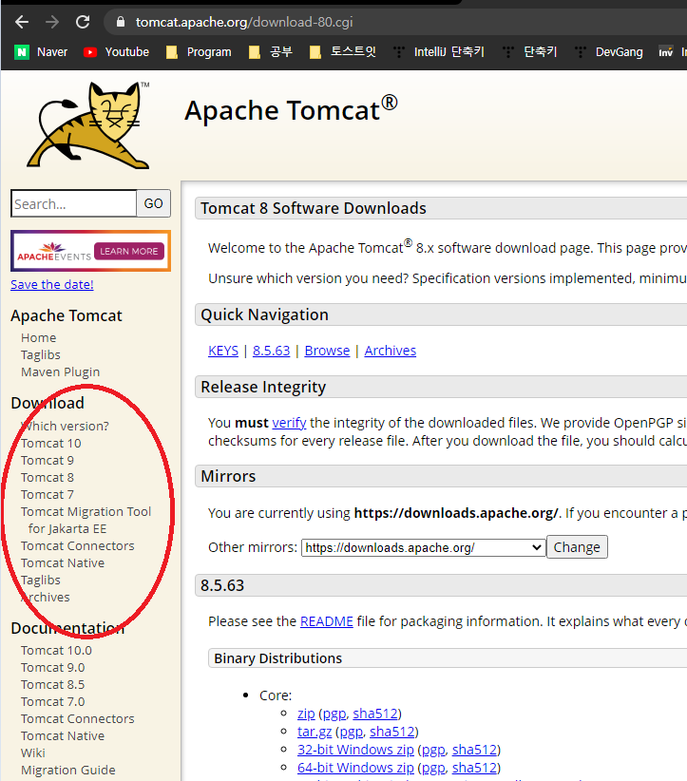The width and height of the screenshot is (687, 781).
Task: Open sha512 checksum for Core zip
Action: coord(375,714)
